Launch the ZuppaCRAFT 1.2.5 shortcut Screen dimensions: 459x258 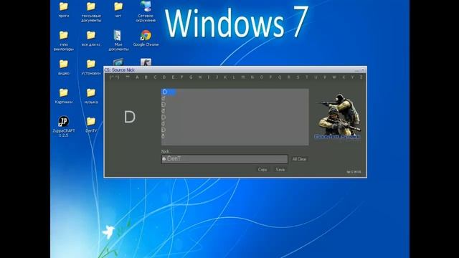(64, 127)
